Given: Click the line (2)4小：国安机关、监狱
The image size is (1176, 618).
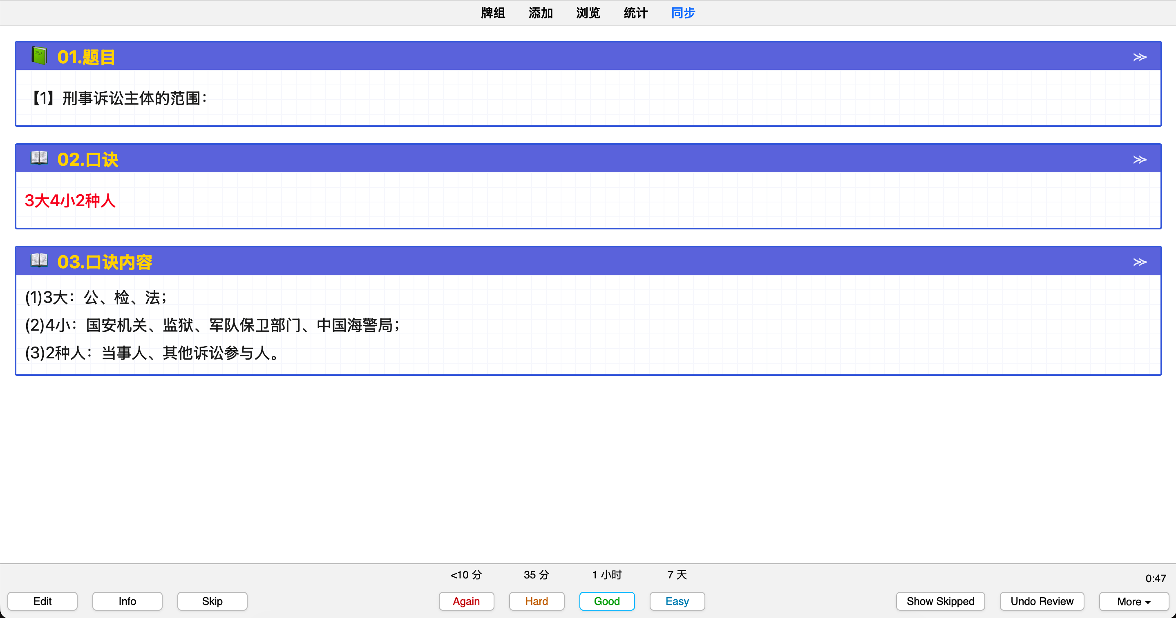Looking at the screenshot, I should [212, 325].
